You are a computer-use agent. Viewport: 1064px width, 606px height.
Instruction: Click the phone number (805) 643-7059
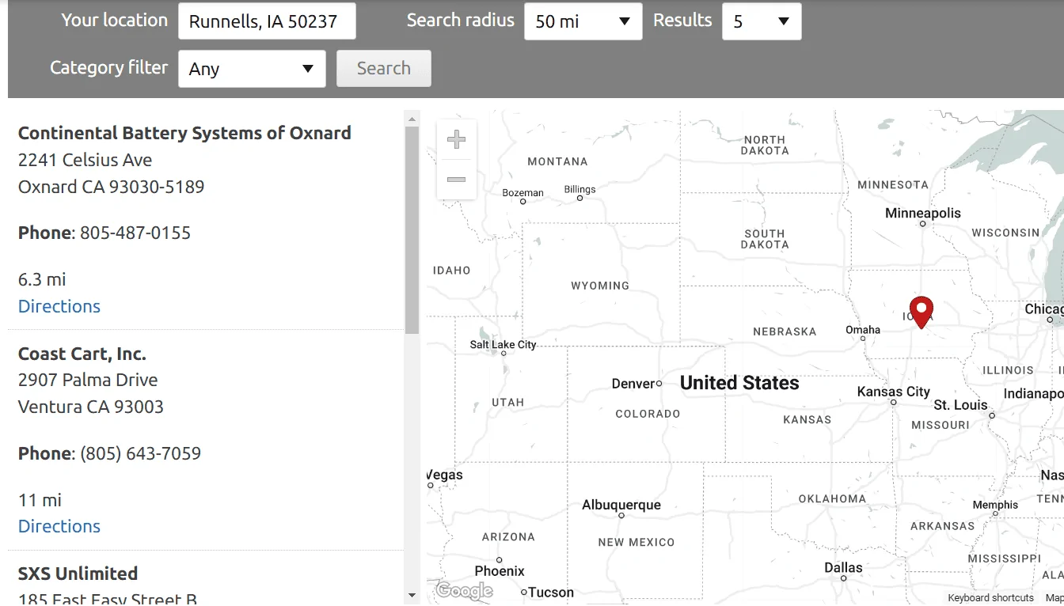click(141, 453)
